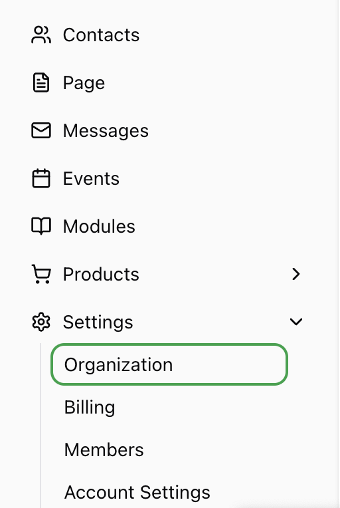Go to the Page section
Image resolution: width=340 pixels, height=508 pixels.
coord(84,83)
